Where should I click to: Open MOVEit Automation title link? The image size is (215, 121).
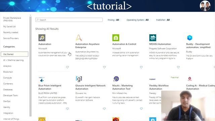160,44
